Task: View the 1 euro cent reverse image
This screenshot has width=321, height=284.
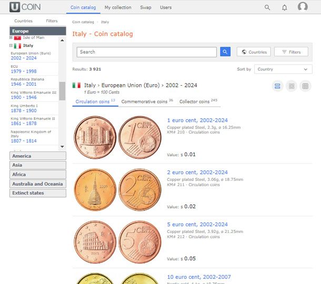Action: (140, 137)
